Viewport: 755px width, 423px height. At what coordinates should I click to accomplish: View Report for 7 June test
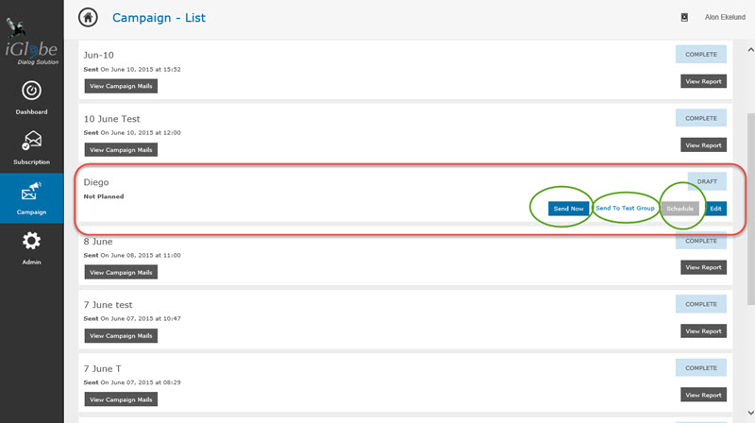coord(703,331)
